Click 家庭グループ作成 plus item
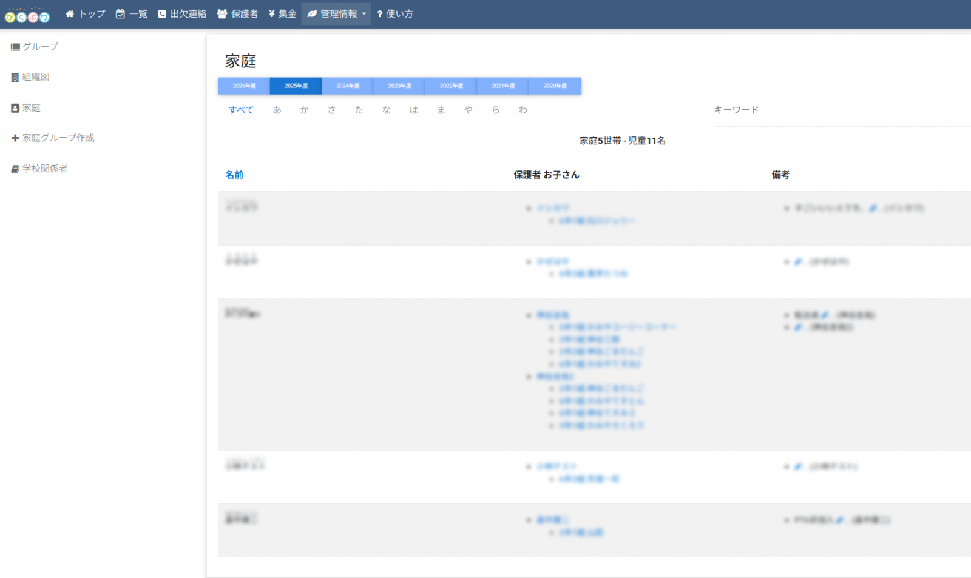Screen dimensions: 971x578 coord(53,138)
